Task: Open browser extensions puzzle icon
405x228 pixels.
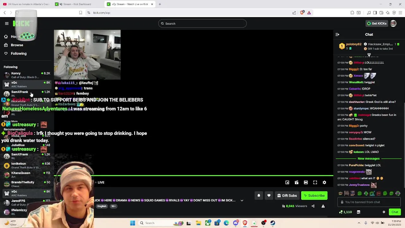Action: pos(352,13)
